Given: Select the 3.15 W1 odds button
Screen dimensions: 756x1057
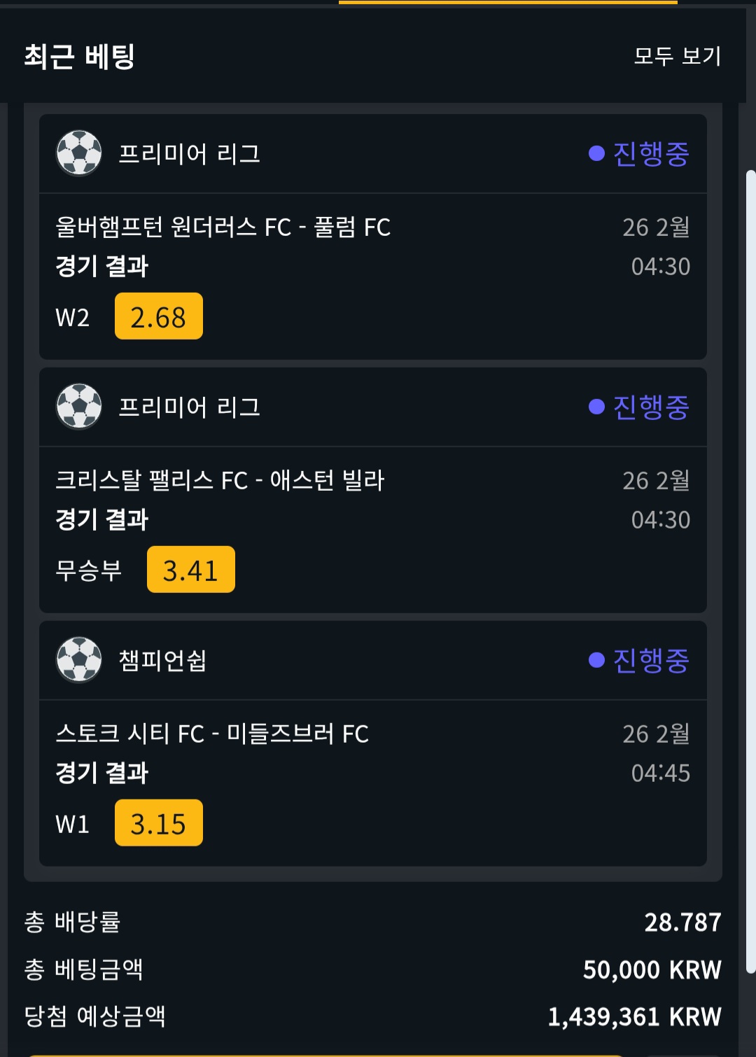Looking at the screenshot, I should pyautogui.click(x=159, y=823).
